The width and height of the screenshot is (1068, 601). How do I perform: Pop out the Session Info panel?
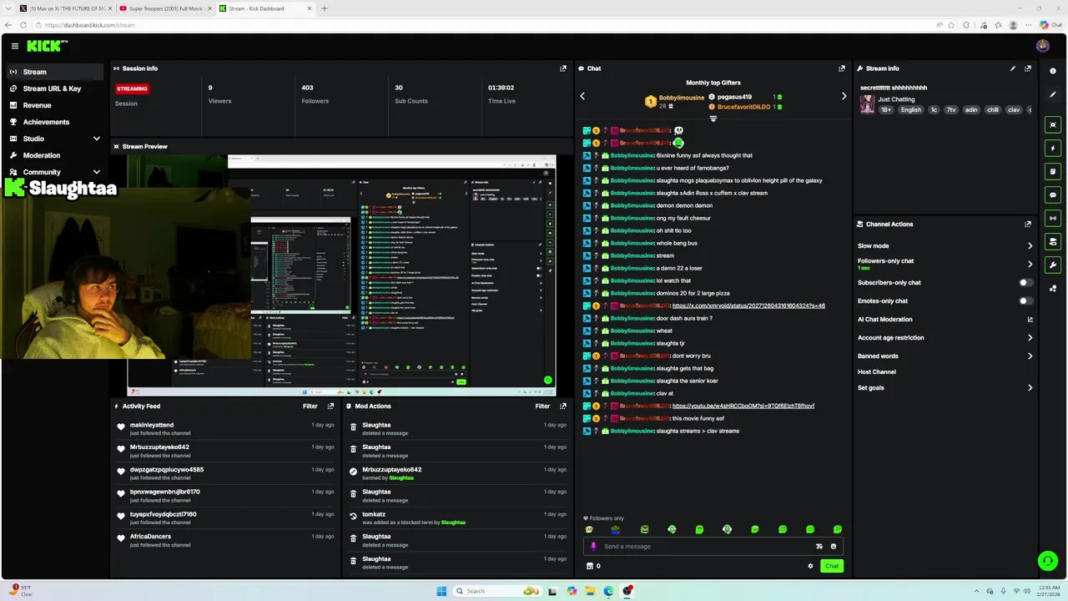[x=562, y=68]
